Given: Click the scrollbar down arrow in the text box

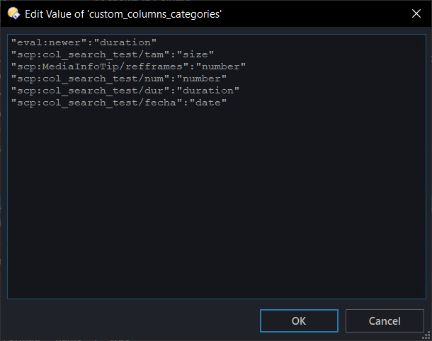Looking at the screenshot, I should tap(417, 290).
